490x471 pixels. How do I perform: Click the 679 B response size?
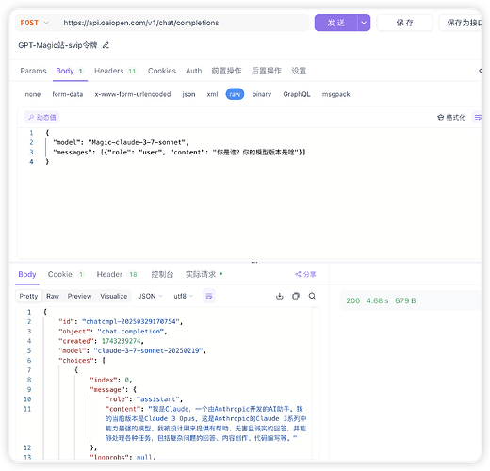[x=405, y=300]
